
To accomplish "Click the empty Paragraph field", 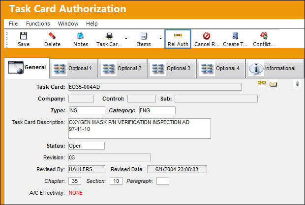I will coord(163,181).
